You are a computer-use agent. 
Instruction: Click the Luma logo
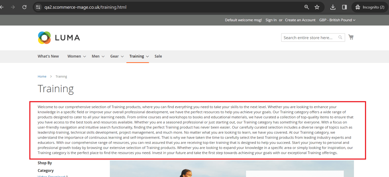coord(59,38)
